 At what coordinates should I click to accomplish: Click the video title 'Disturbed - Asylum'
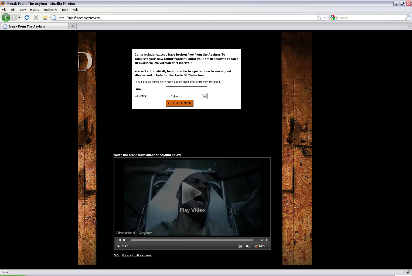click(x=135, y=233)
